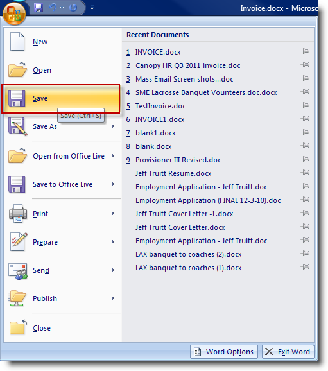This screenshot has width=328, height=371.
Task: Toggle the pushpin for Jeff Truitt Resume.docx
Action: pos(305,172)
